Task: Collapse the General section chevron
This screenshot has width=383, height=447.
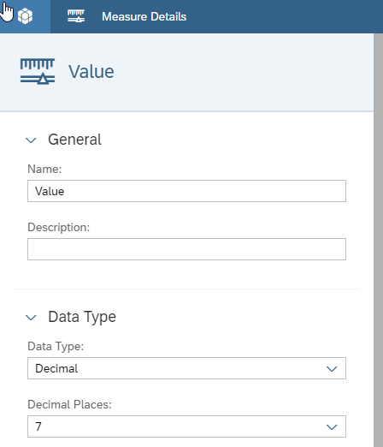Action: point(31,140)
